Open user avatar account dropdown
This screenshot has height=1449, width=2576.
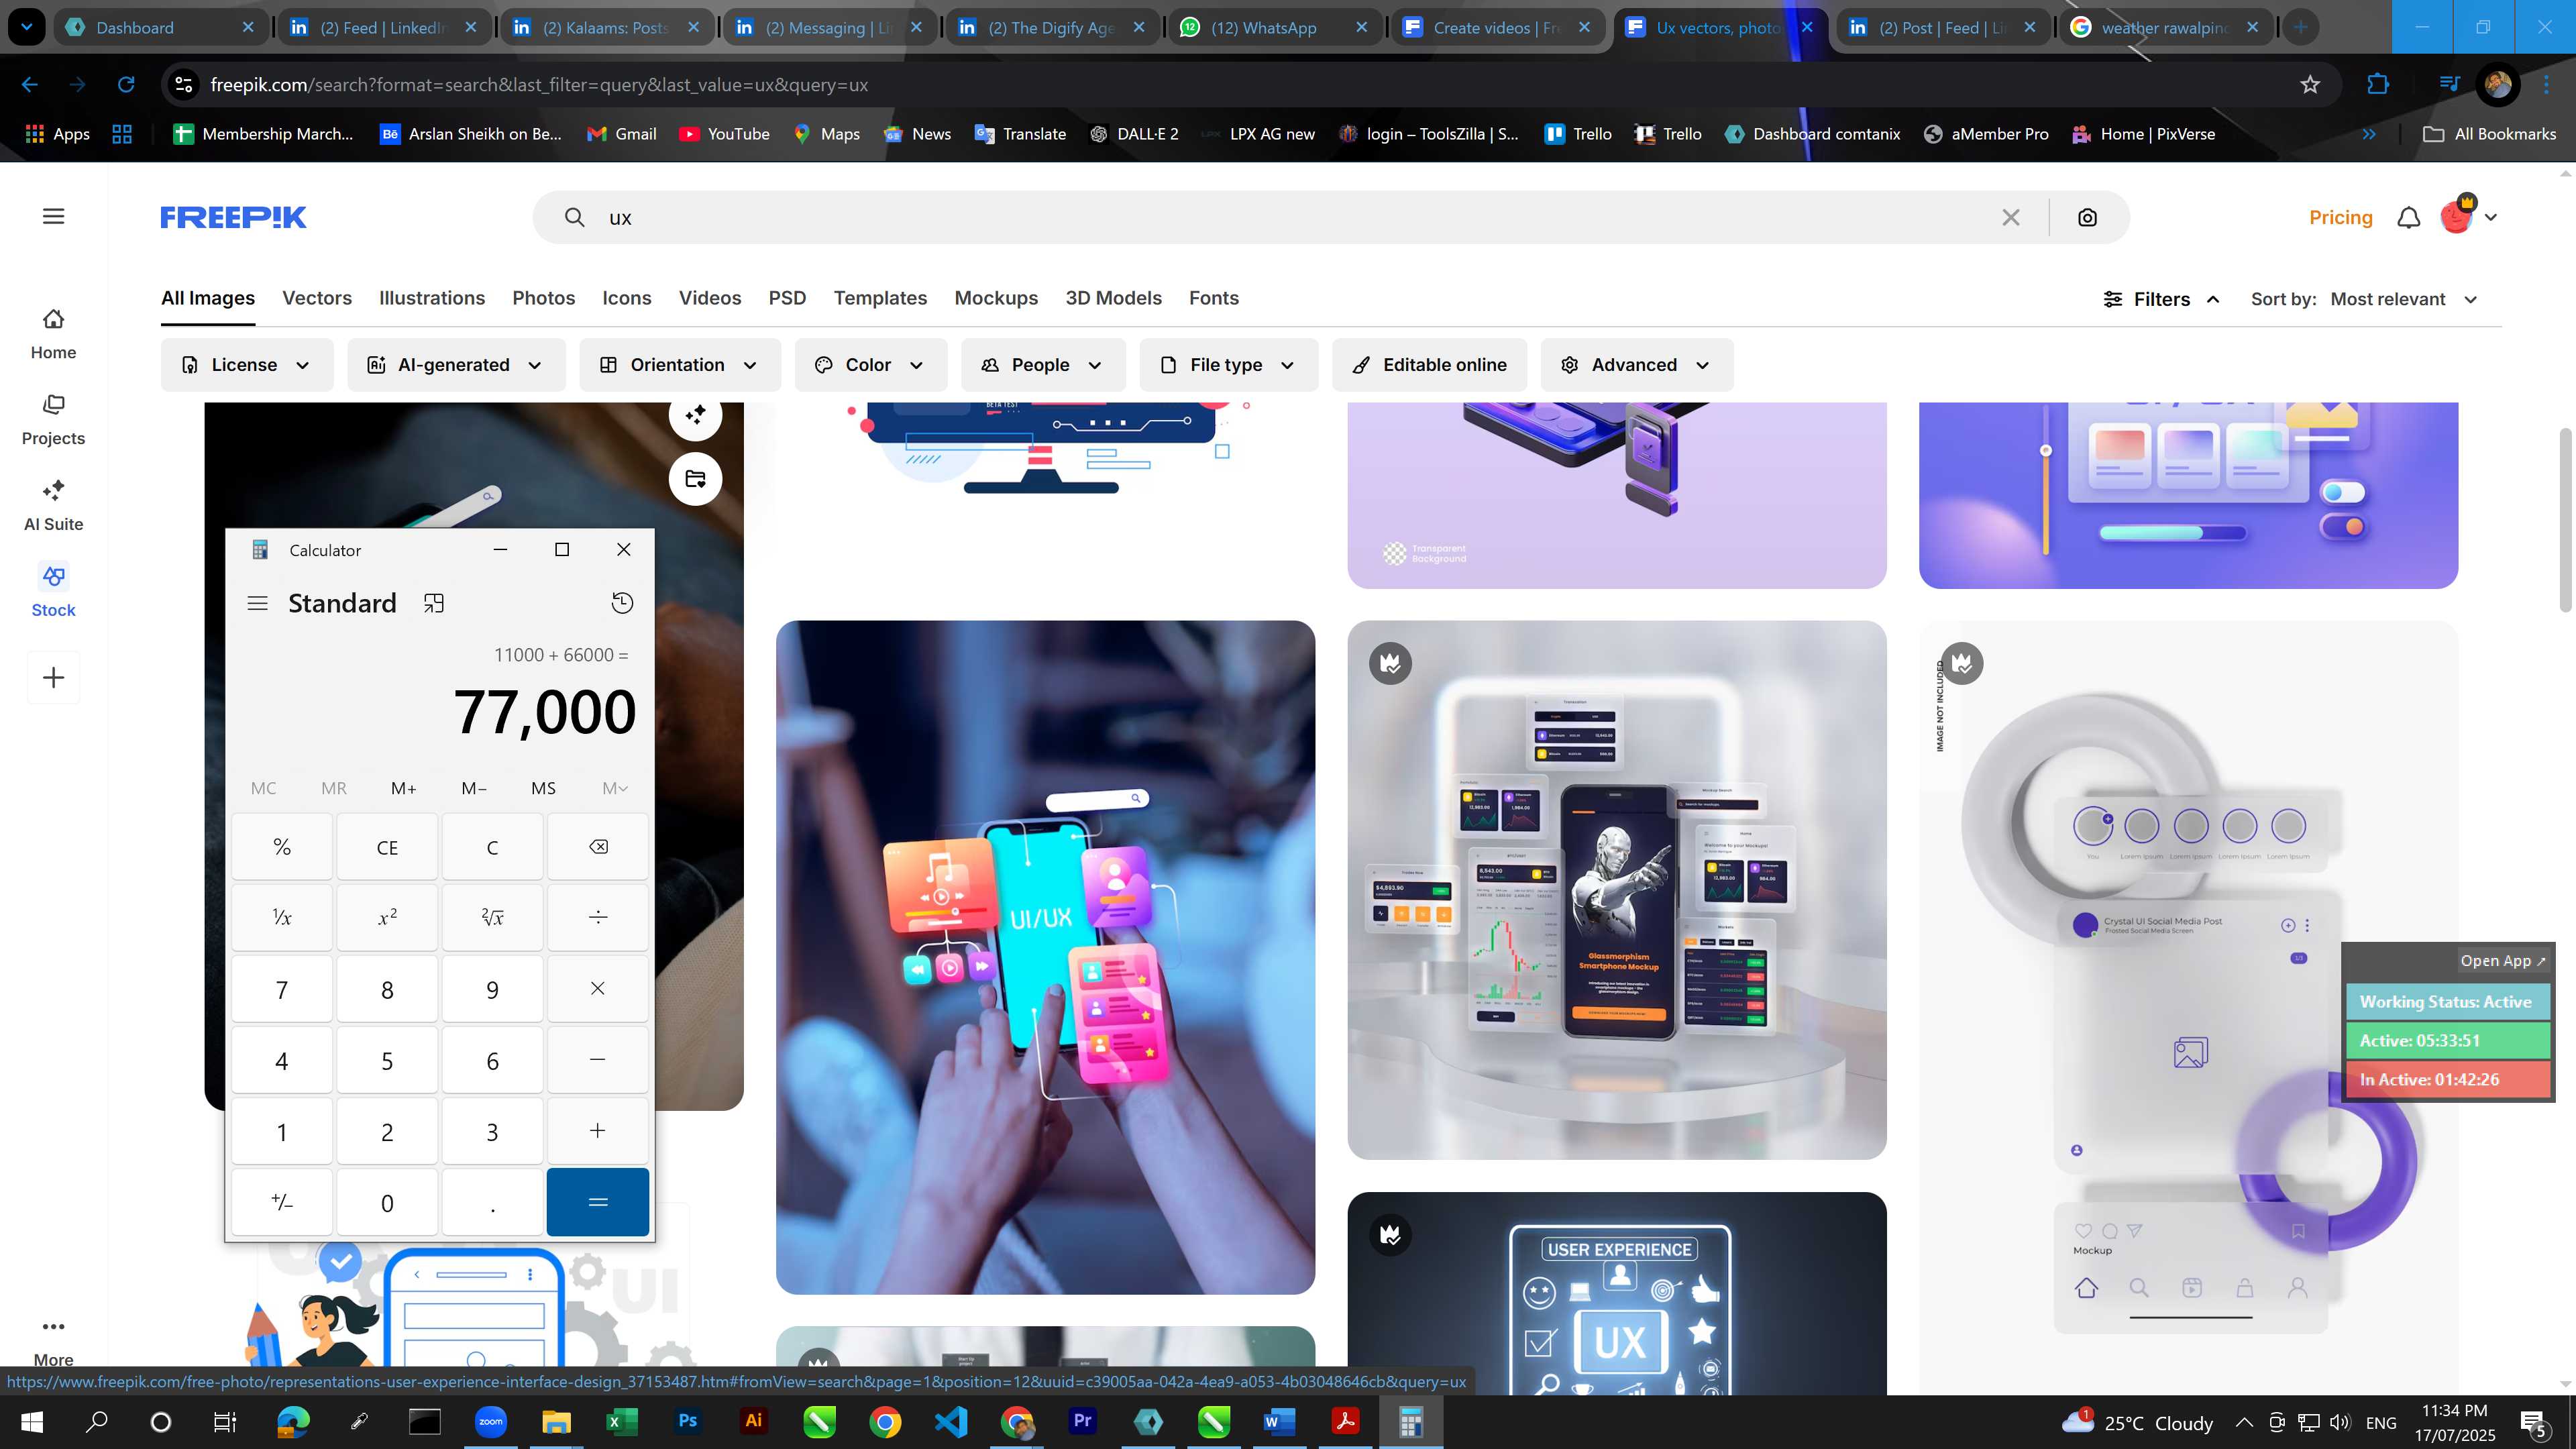pyautogui.click(x=2467, y=215)
